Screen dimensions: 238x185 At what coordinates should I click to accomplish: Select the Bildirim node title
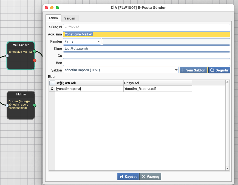[21, 94]
